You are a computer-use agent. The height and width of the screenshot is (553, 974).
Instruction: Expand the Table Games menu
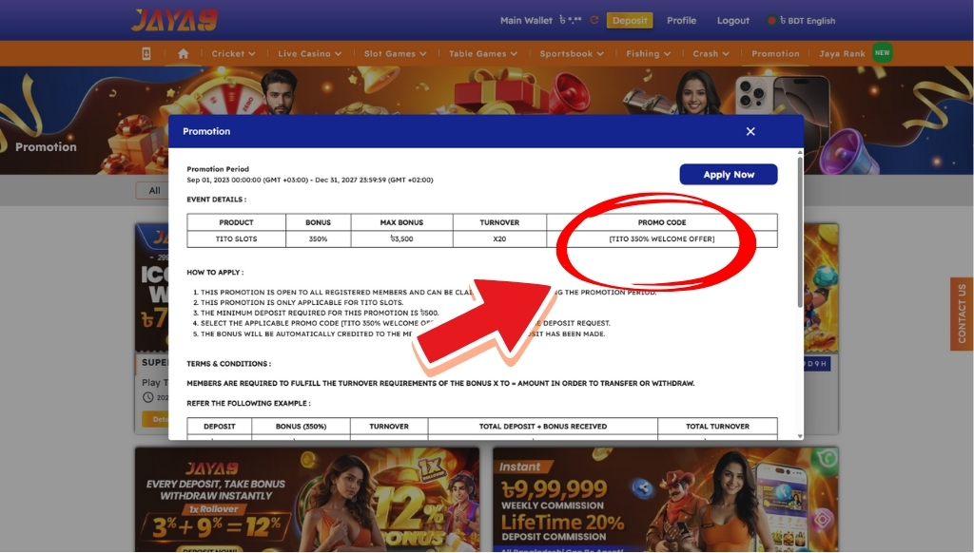[x=482, y=53]
